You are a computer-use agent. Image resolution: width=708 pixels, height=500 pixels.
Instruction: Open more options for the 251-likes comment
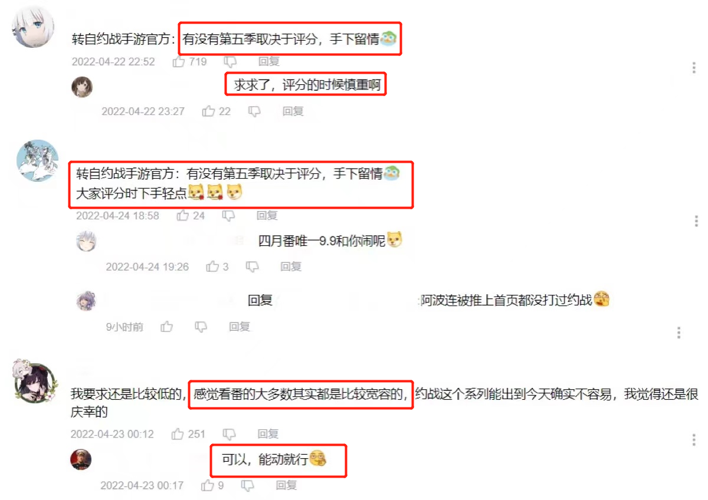click(694, 440)
